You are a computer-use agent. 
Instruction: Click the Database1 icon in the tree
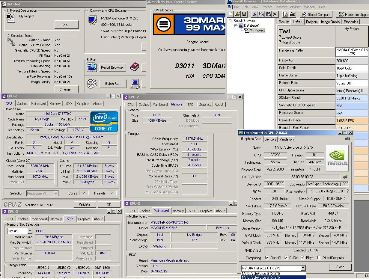[241, 25]
